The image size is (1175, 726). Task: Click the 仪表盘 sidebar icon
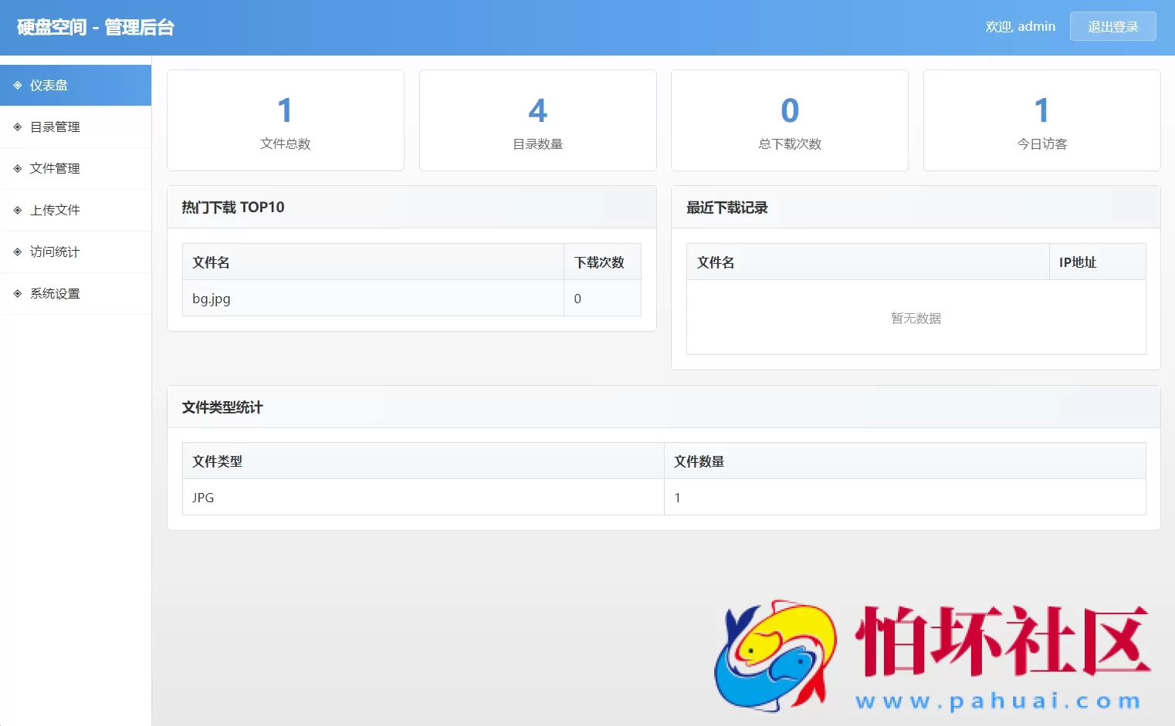pyautogui.click(x=17, y=85)
